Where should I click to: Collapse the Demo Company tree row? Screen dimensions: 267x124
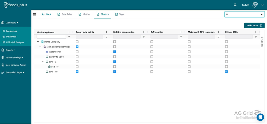click(38, 42)
